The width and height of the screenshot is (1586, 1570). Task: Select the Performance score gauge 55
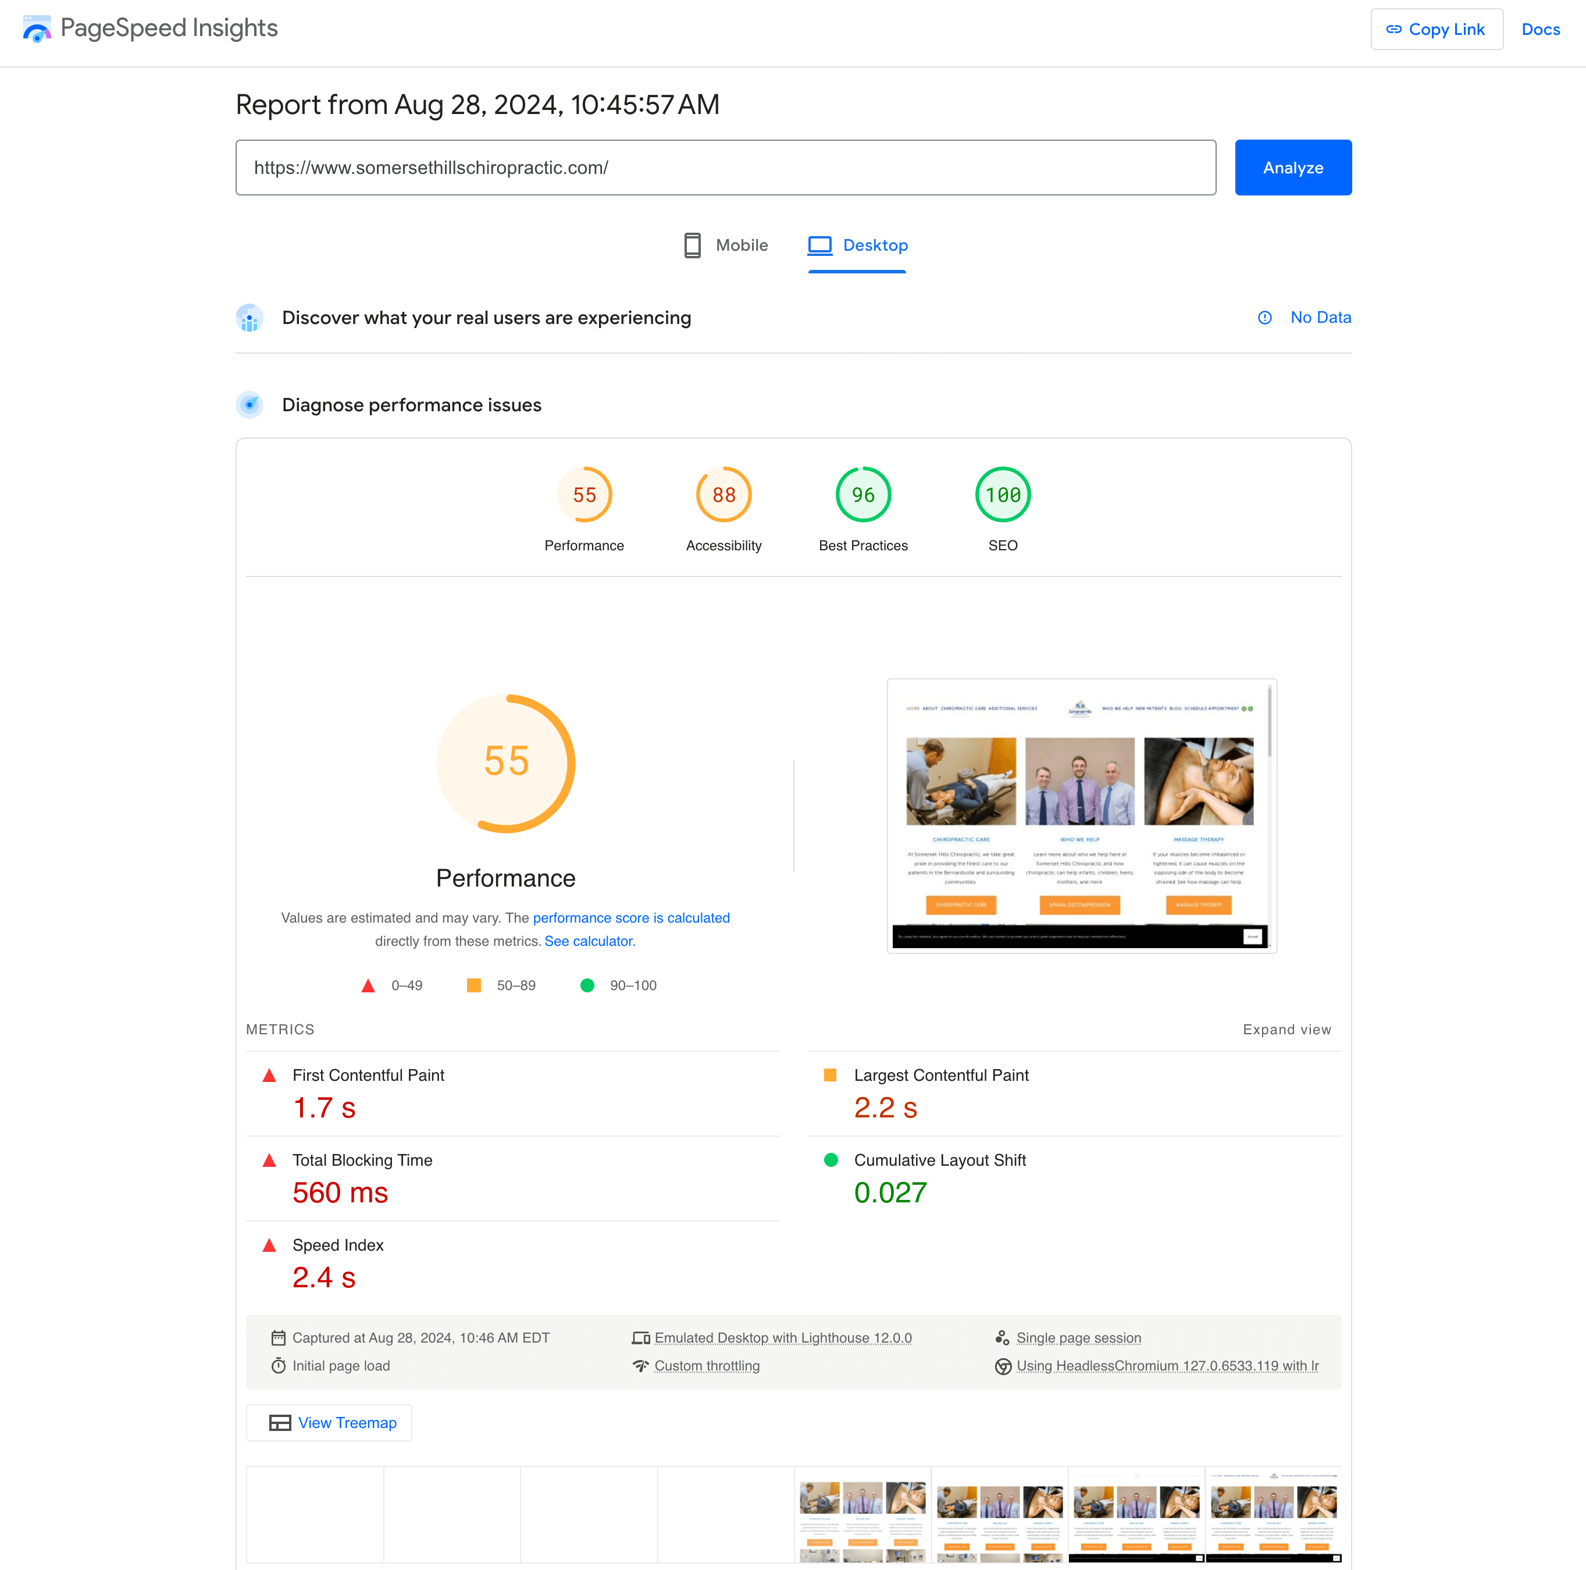tap(584, 495)
